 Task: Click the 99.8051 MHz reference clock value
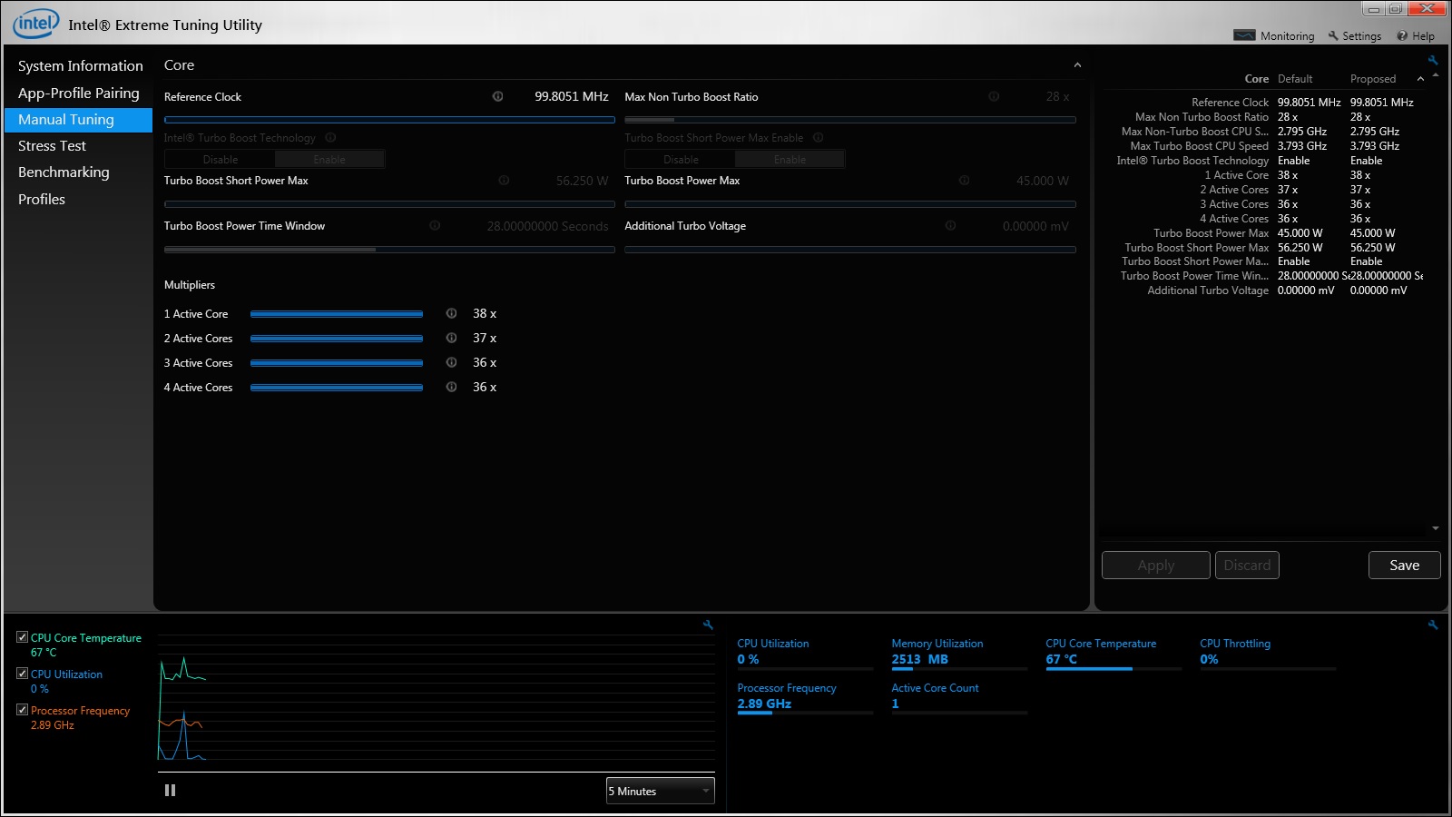coord(571,96)
